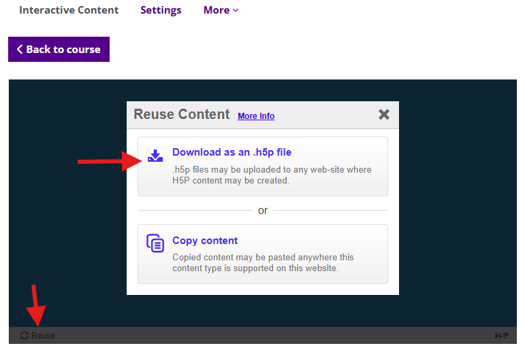Close the Reuse Content dialog with X

tap(384, 114)
